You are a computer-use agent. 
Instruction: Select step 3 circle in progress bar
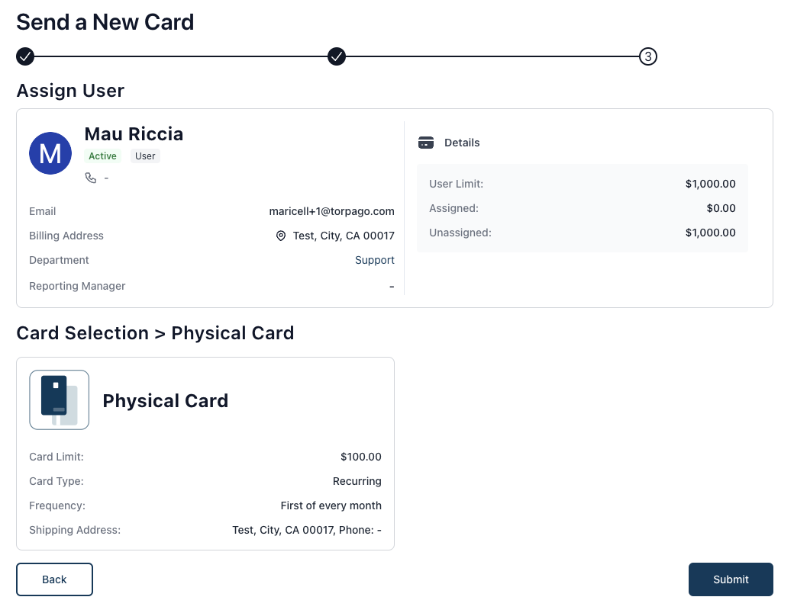click(647, 56)
